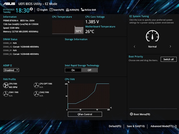The image size is (179, 134).
Task: Click the 01/10/2023 Tuesday date
Action: point(9,11)
